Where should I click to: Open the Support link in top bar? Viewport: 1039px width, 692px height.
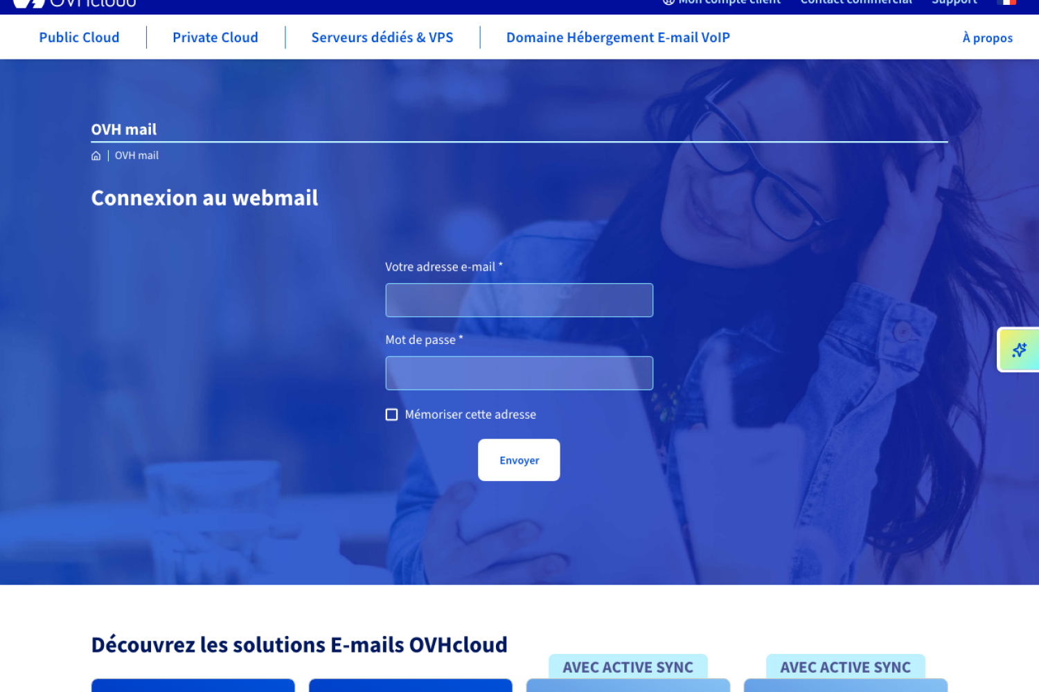point(954,2)
